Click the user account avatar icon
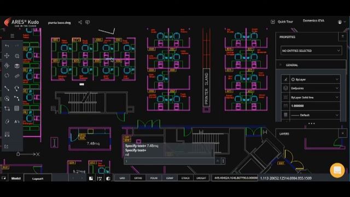Viewport: 350px width, 197px height. 340,22
